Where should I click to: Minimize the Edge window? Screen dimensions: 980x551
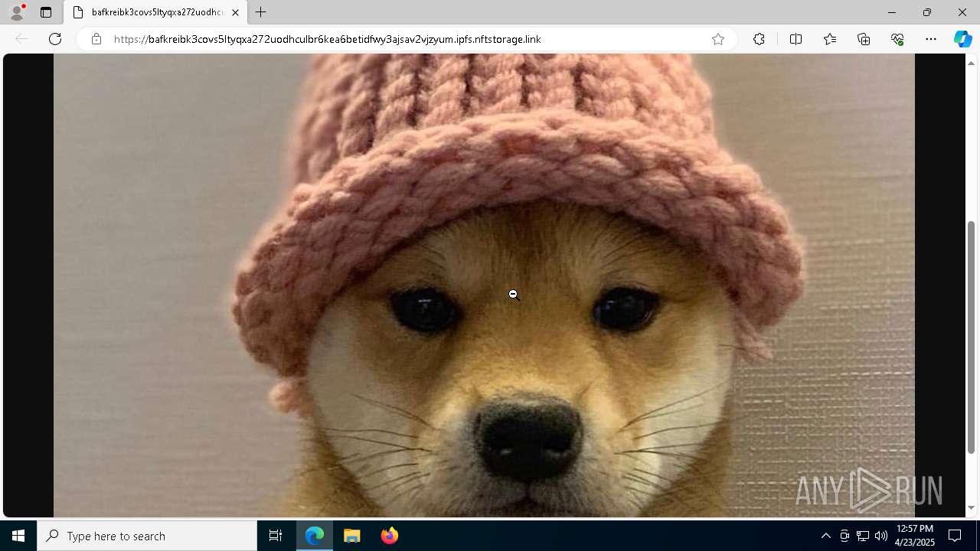891,12
